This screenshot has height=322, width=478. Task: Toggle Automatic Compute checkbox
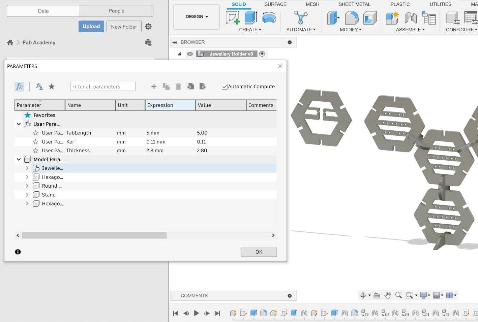225,87
